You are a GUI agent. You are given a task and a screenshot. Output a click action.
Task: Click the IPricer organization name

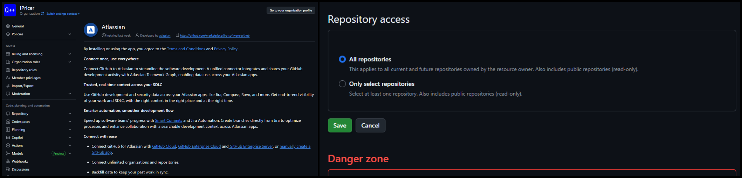pyautogui.click(x=27, y=8)
